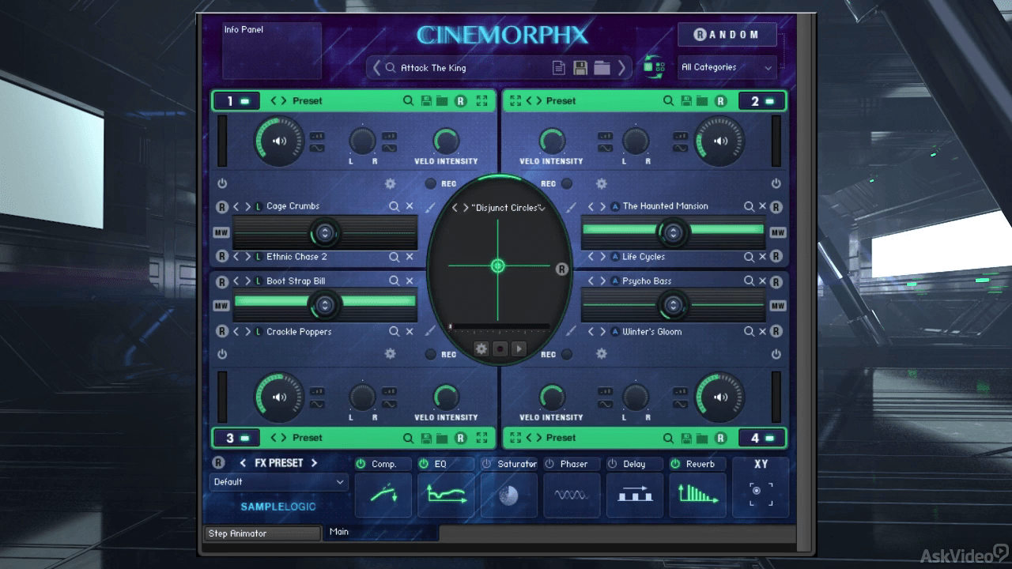Randomize core 1 with R icon
The image size is (1012, 569).
coord(460,101)
